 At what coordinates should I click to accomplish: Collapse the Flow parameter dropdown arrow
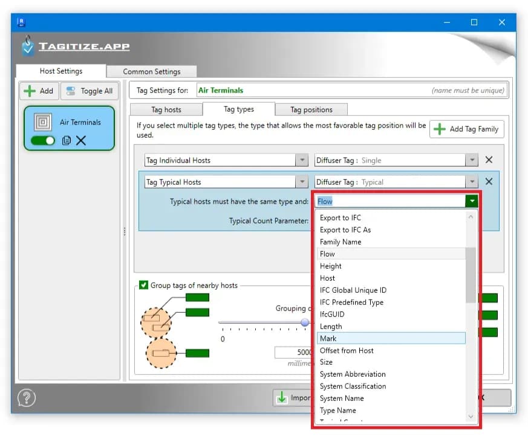pyautogui.click(x=472, y=201)
